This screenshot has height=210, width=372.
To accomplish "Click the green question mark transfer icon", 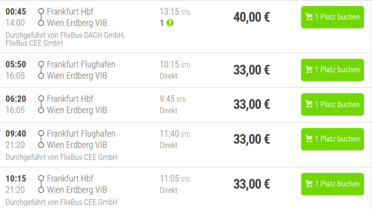I will click(x=170, y=23).
